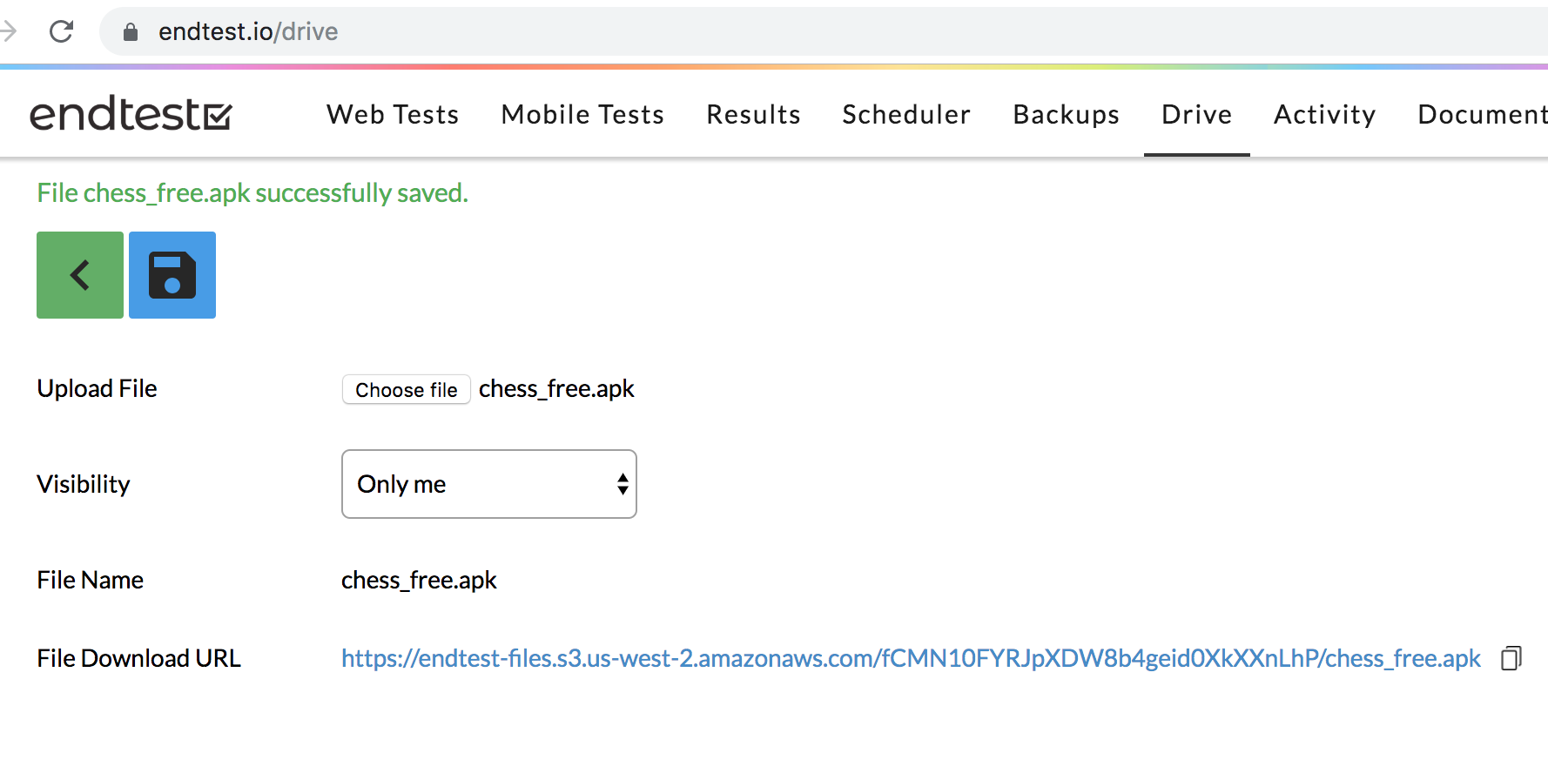Select the Drive tab
This screenshot has height=780, width=1548.
1196,114
